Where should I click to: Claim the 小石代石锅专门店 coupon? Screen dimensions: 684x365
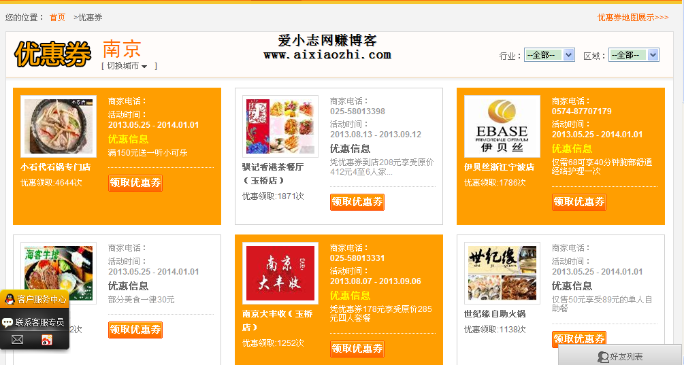tap(135, 183)
